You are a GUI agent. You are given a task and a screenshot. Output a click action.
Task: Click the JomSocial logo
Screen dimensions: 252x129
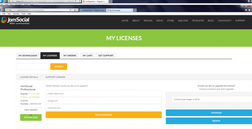click(x=15, y=21)
